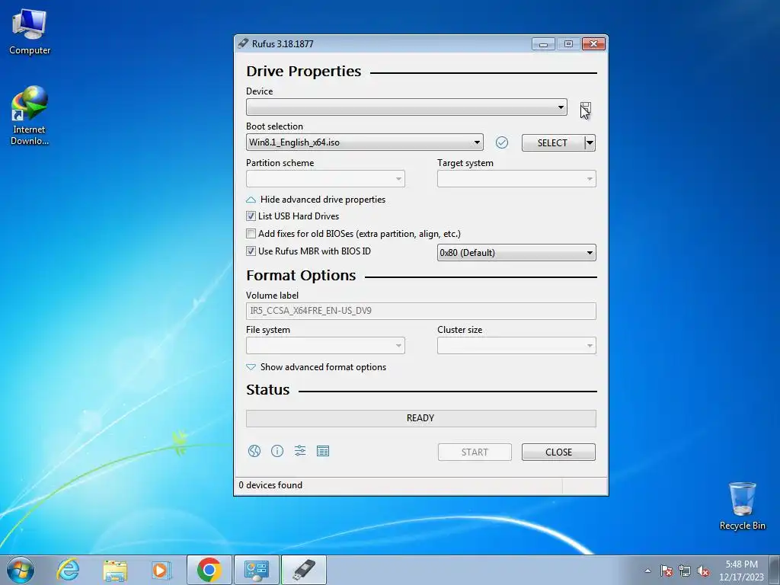This screenshot has width=780, height=585.
Task: Click the save drive image icon next to Device
Action: point(585,108)
